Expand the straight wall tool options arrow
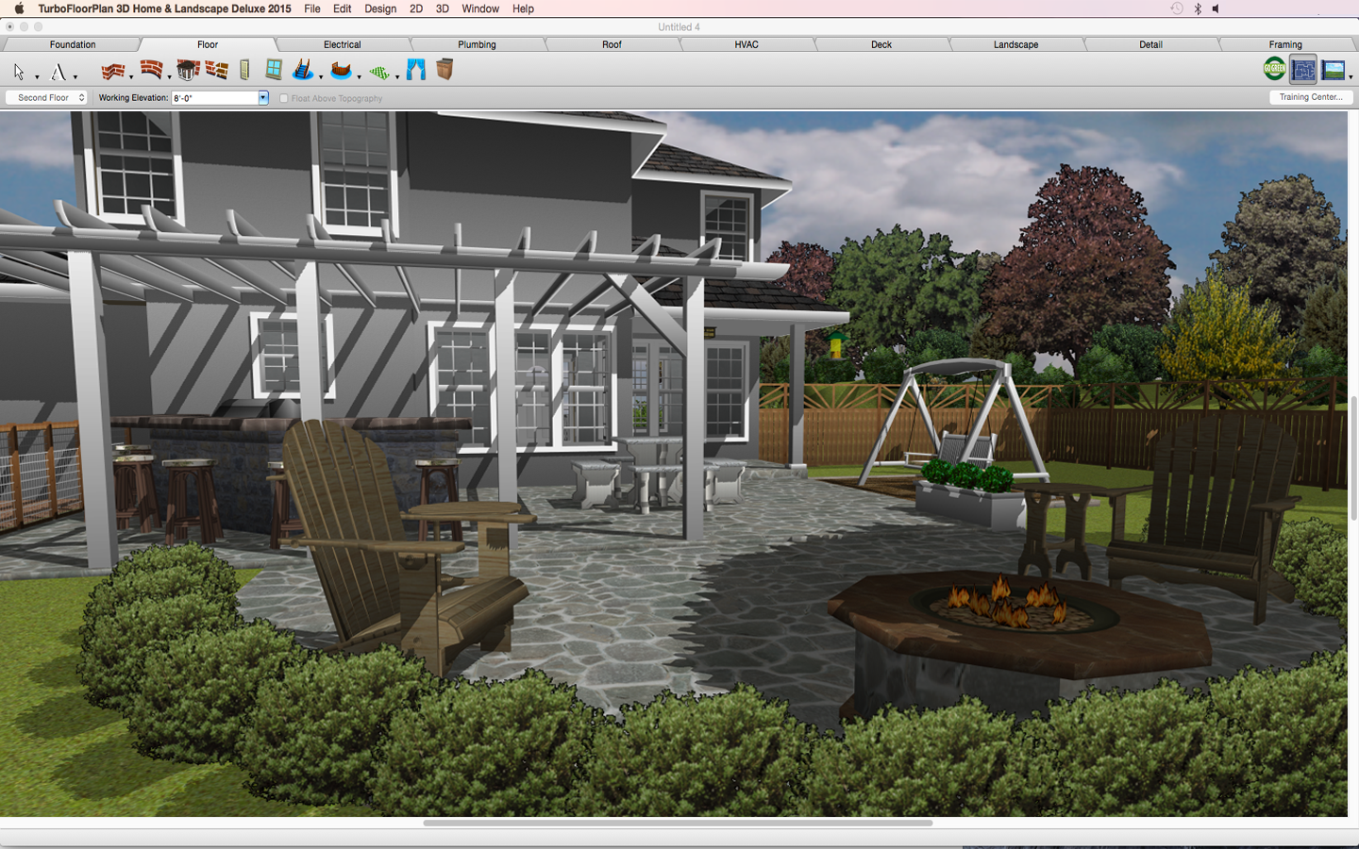The width and height of the screenshot is (1359, 849). (131, 77)
